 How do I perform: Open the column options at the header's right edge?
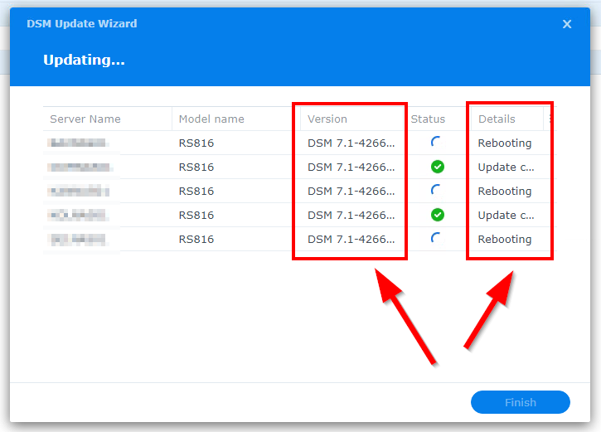click(x=550, y=119)
